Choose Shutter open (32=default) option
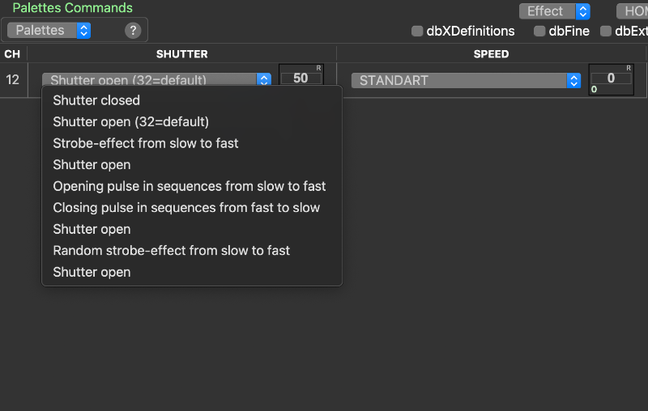648x411 pixels. pos(130,121)
